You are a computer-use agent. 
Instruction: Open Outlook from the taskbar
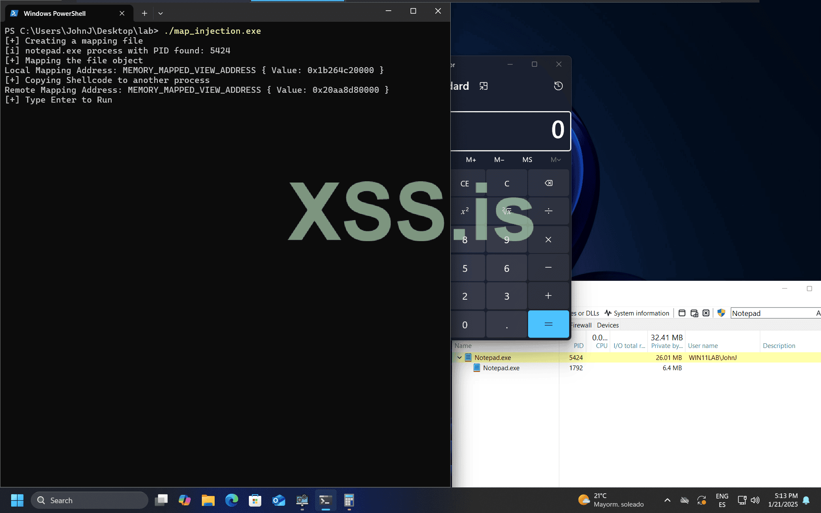[278, 500]
